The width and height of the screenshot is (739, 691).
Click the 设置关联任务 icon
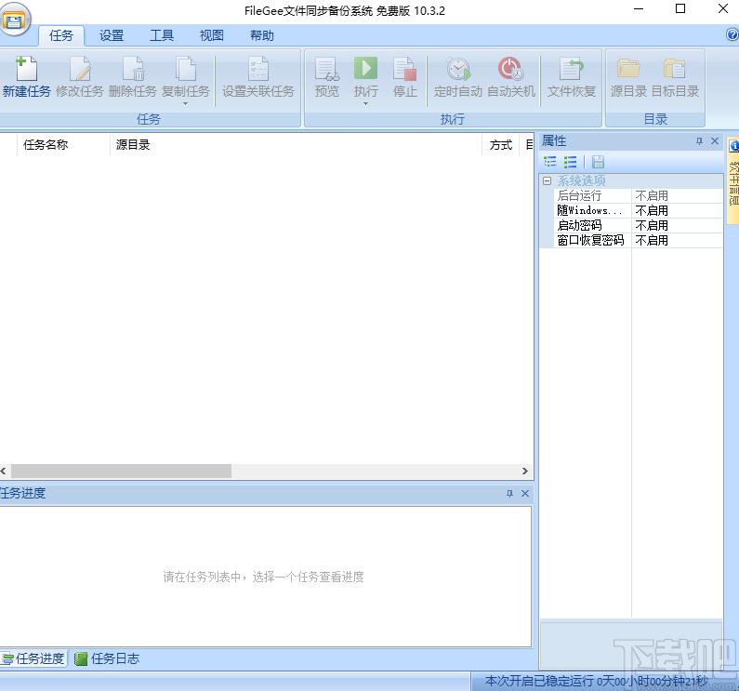coord(257,70)
